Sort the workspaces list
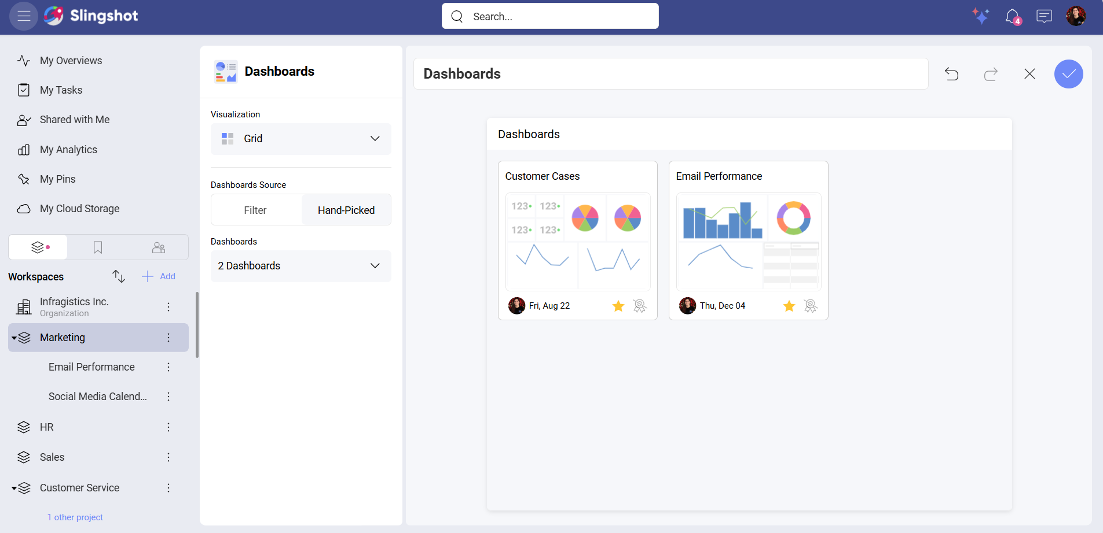The height and width of the screenshot is (533, 1103). (x=118, y=276)
